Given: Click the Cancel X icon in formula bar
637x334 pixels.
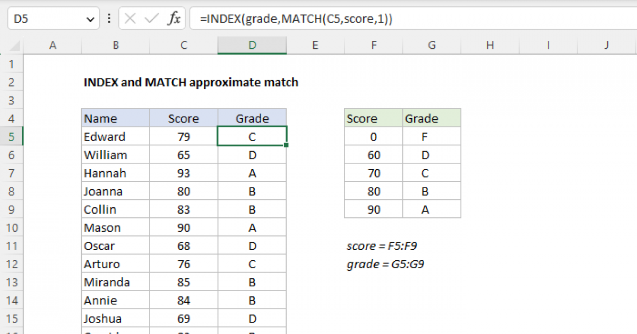Looking at the screenshot, I should (x=130, y=20).
